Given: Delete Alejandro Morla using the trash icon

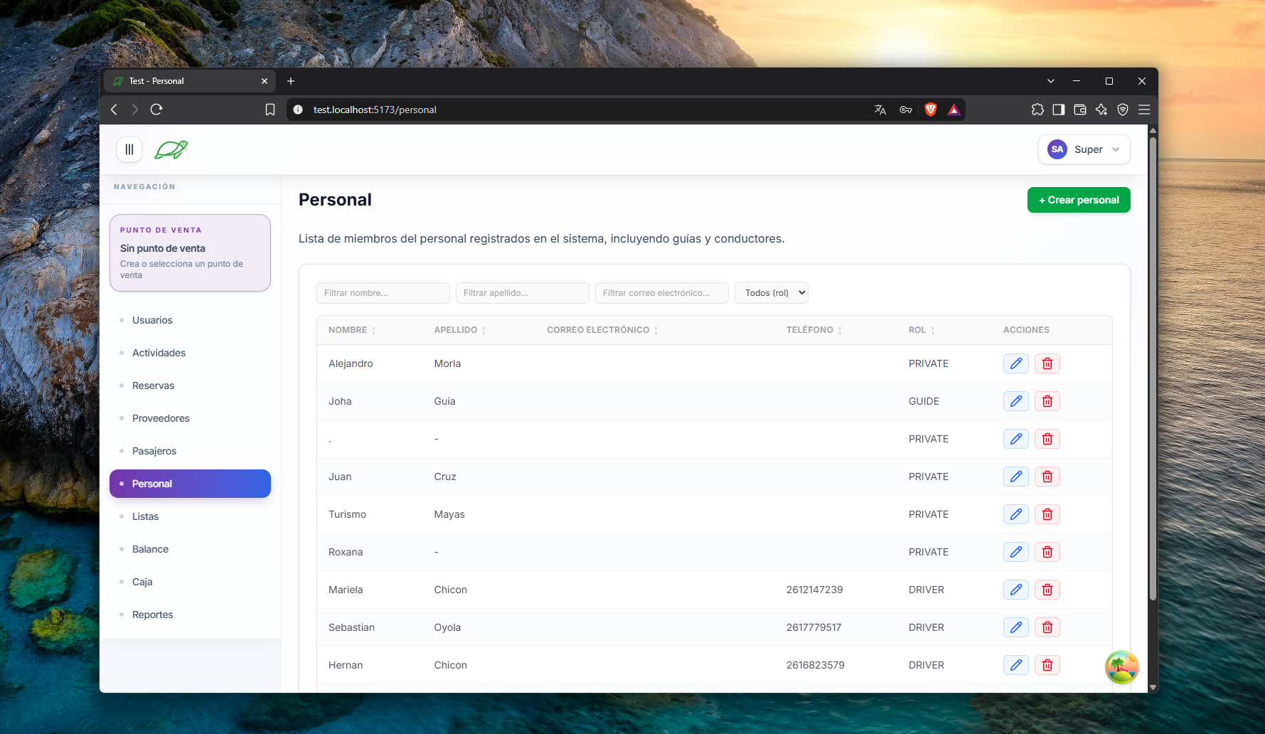Looking at the screenshot, I should pyautogui.click(x=1047, y=363).
